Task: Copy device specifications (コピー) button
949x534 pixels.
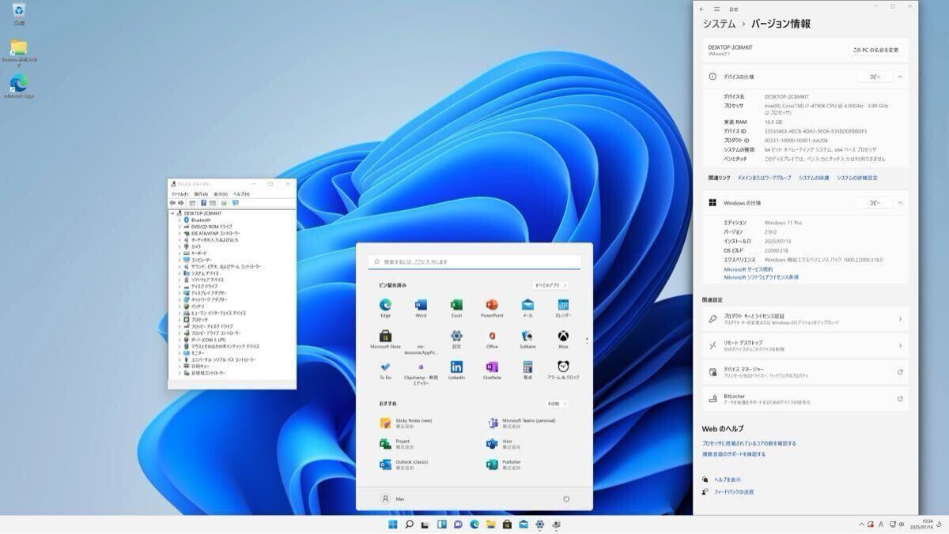Action: (x=875, y=77)
